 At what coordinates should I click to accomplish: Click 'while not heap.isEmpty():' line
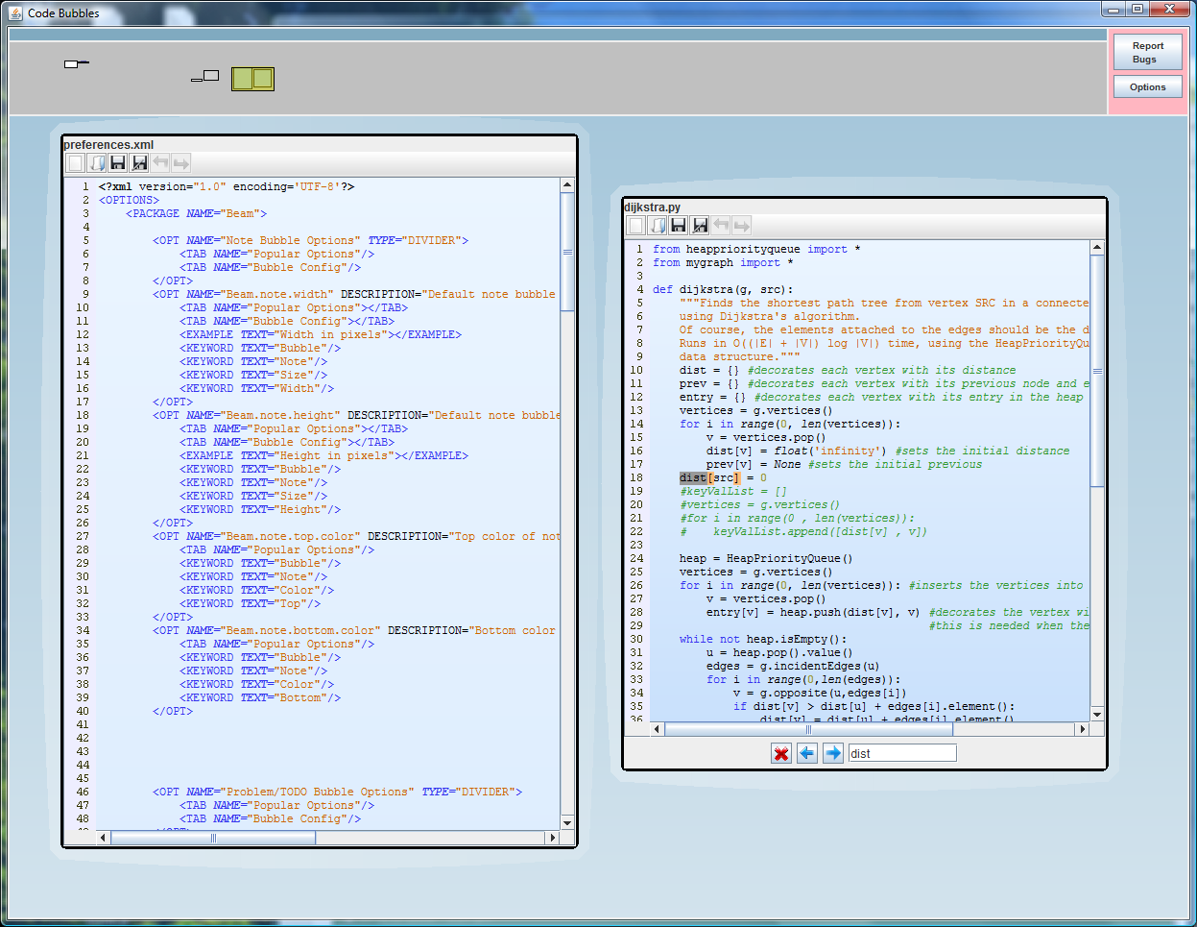click(763, 639)
